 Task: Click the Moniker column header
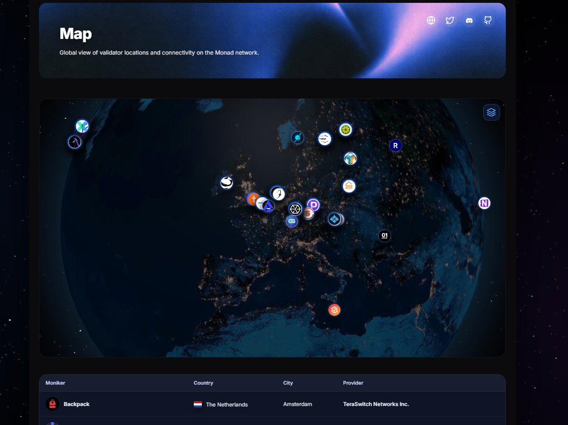pyautogui.click(x=56, y=383)
